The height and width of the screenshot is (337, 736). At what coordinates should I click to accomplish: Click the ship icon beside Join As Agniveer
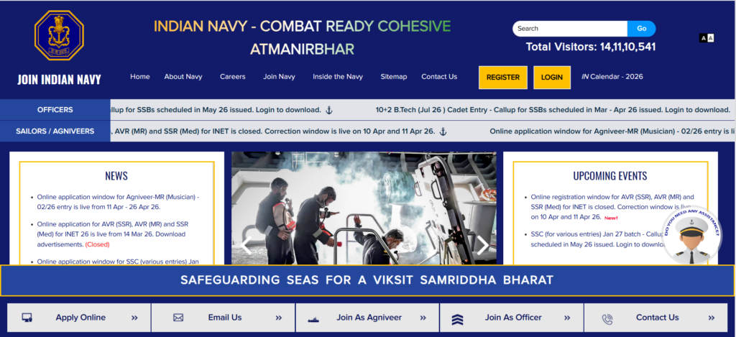313,319
